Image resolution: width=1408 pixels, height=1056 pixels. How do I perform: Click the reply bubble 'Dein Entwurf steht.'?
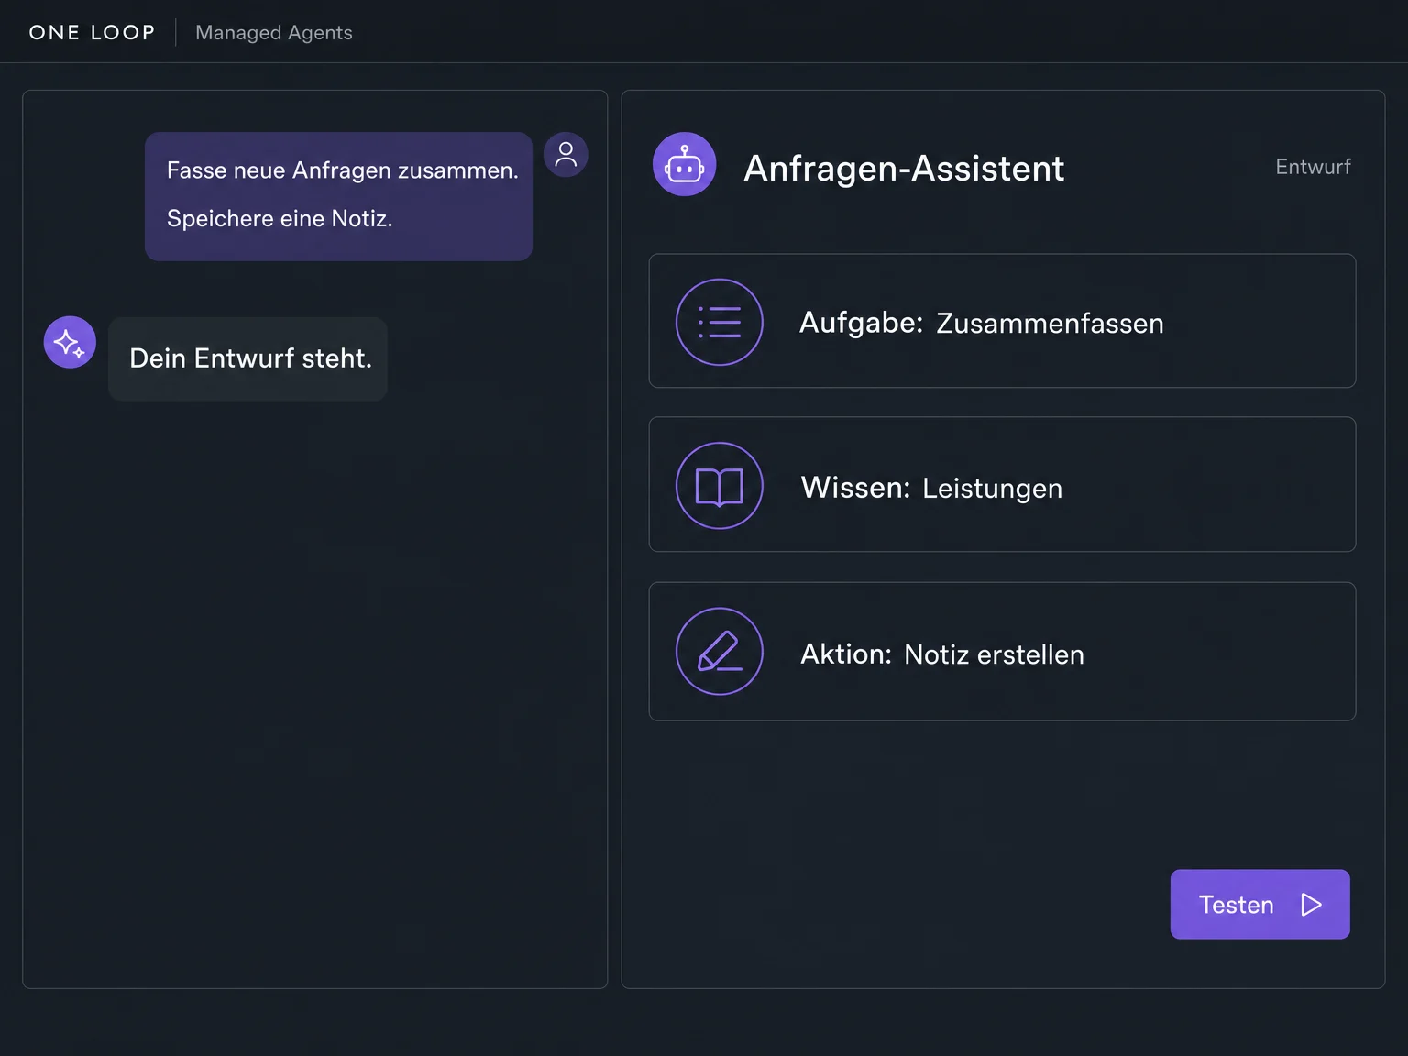(x=247, y=358)
